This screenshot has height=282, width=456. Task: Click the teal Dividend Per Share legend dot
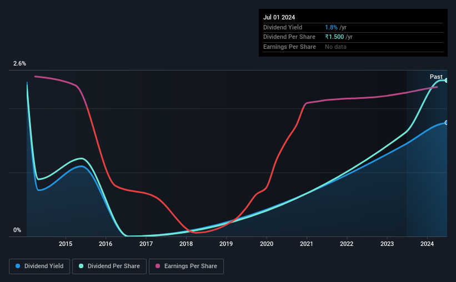[x=81, y=266]
